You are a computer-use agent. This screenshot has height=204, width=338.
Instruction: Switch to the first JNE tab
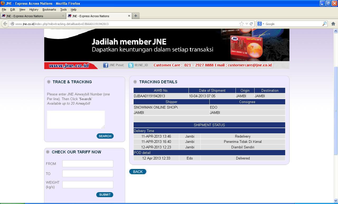pyautogui.click(x=33, y=16)
